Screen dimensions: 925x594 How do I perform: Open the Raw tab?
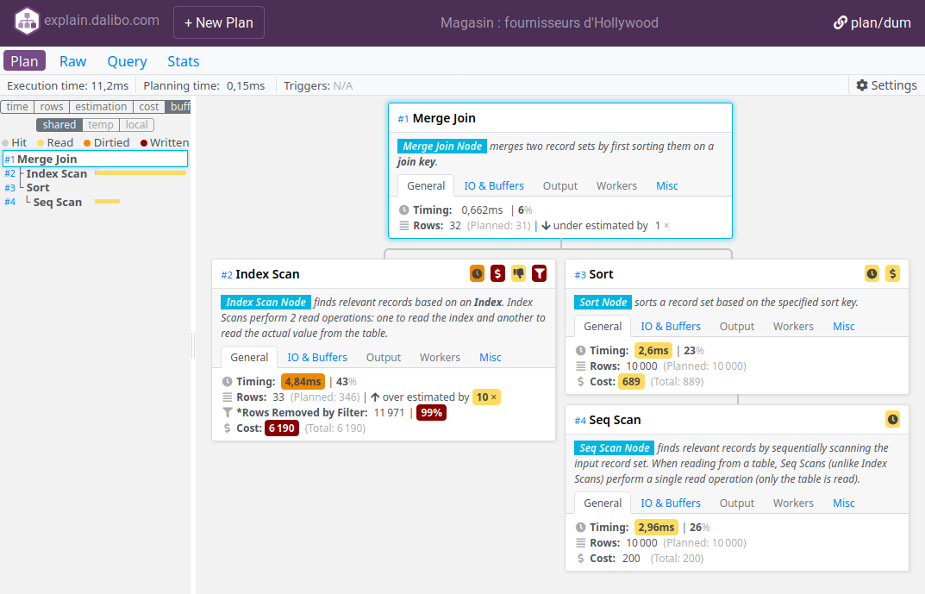click(x=72, y=61)
